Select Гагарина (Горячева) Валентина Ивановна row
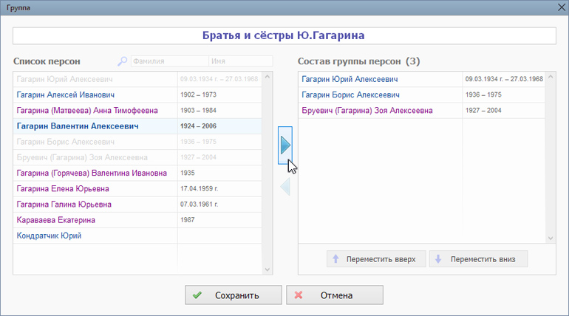 click(x=137, y=174)
